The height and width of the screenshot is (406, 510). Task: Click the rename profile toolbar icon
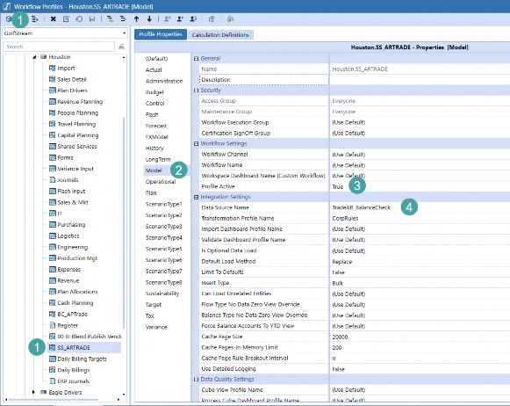66,19
